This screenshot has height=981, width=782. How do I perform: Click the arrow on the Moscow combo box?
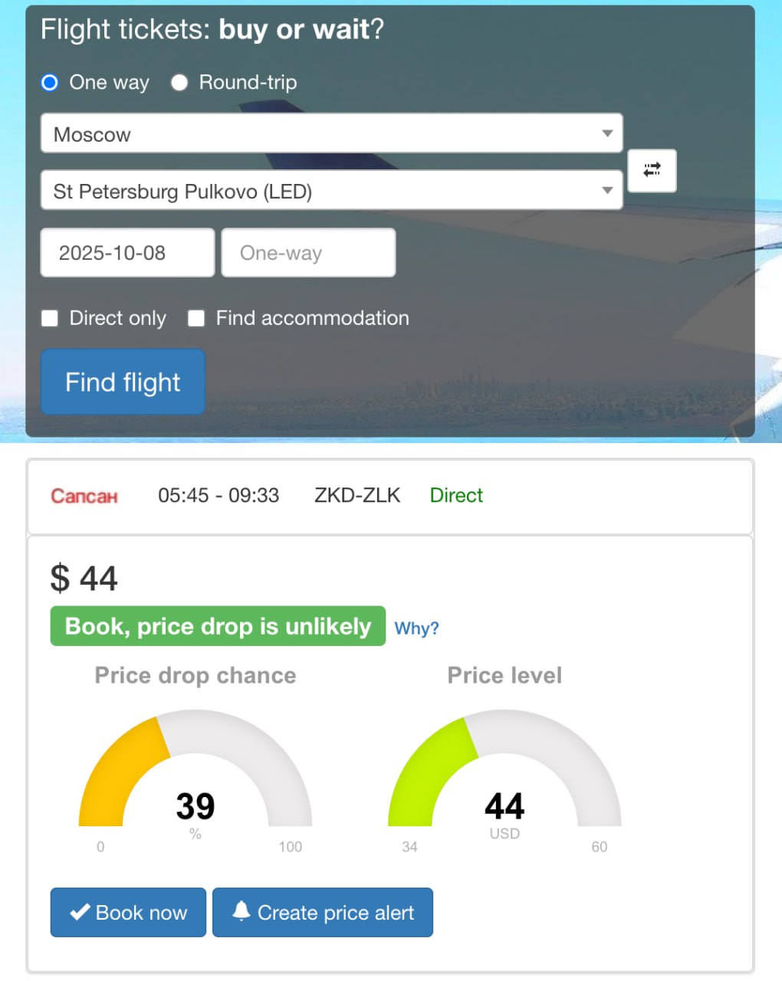(x=607, y=133)
